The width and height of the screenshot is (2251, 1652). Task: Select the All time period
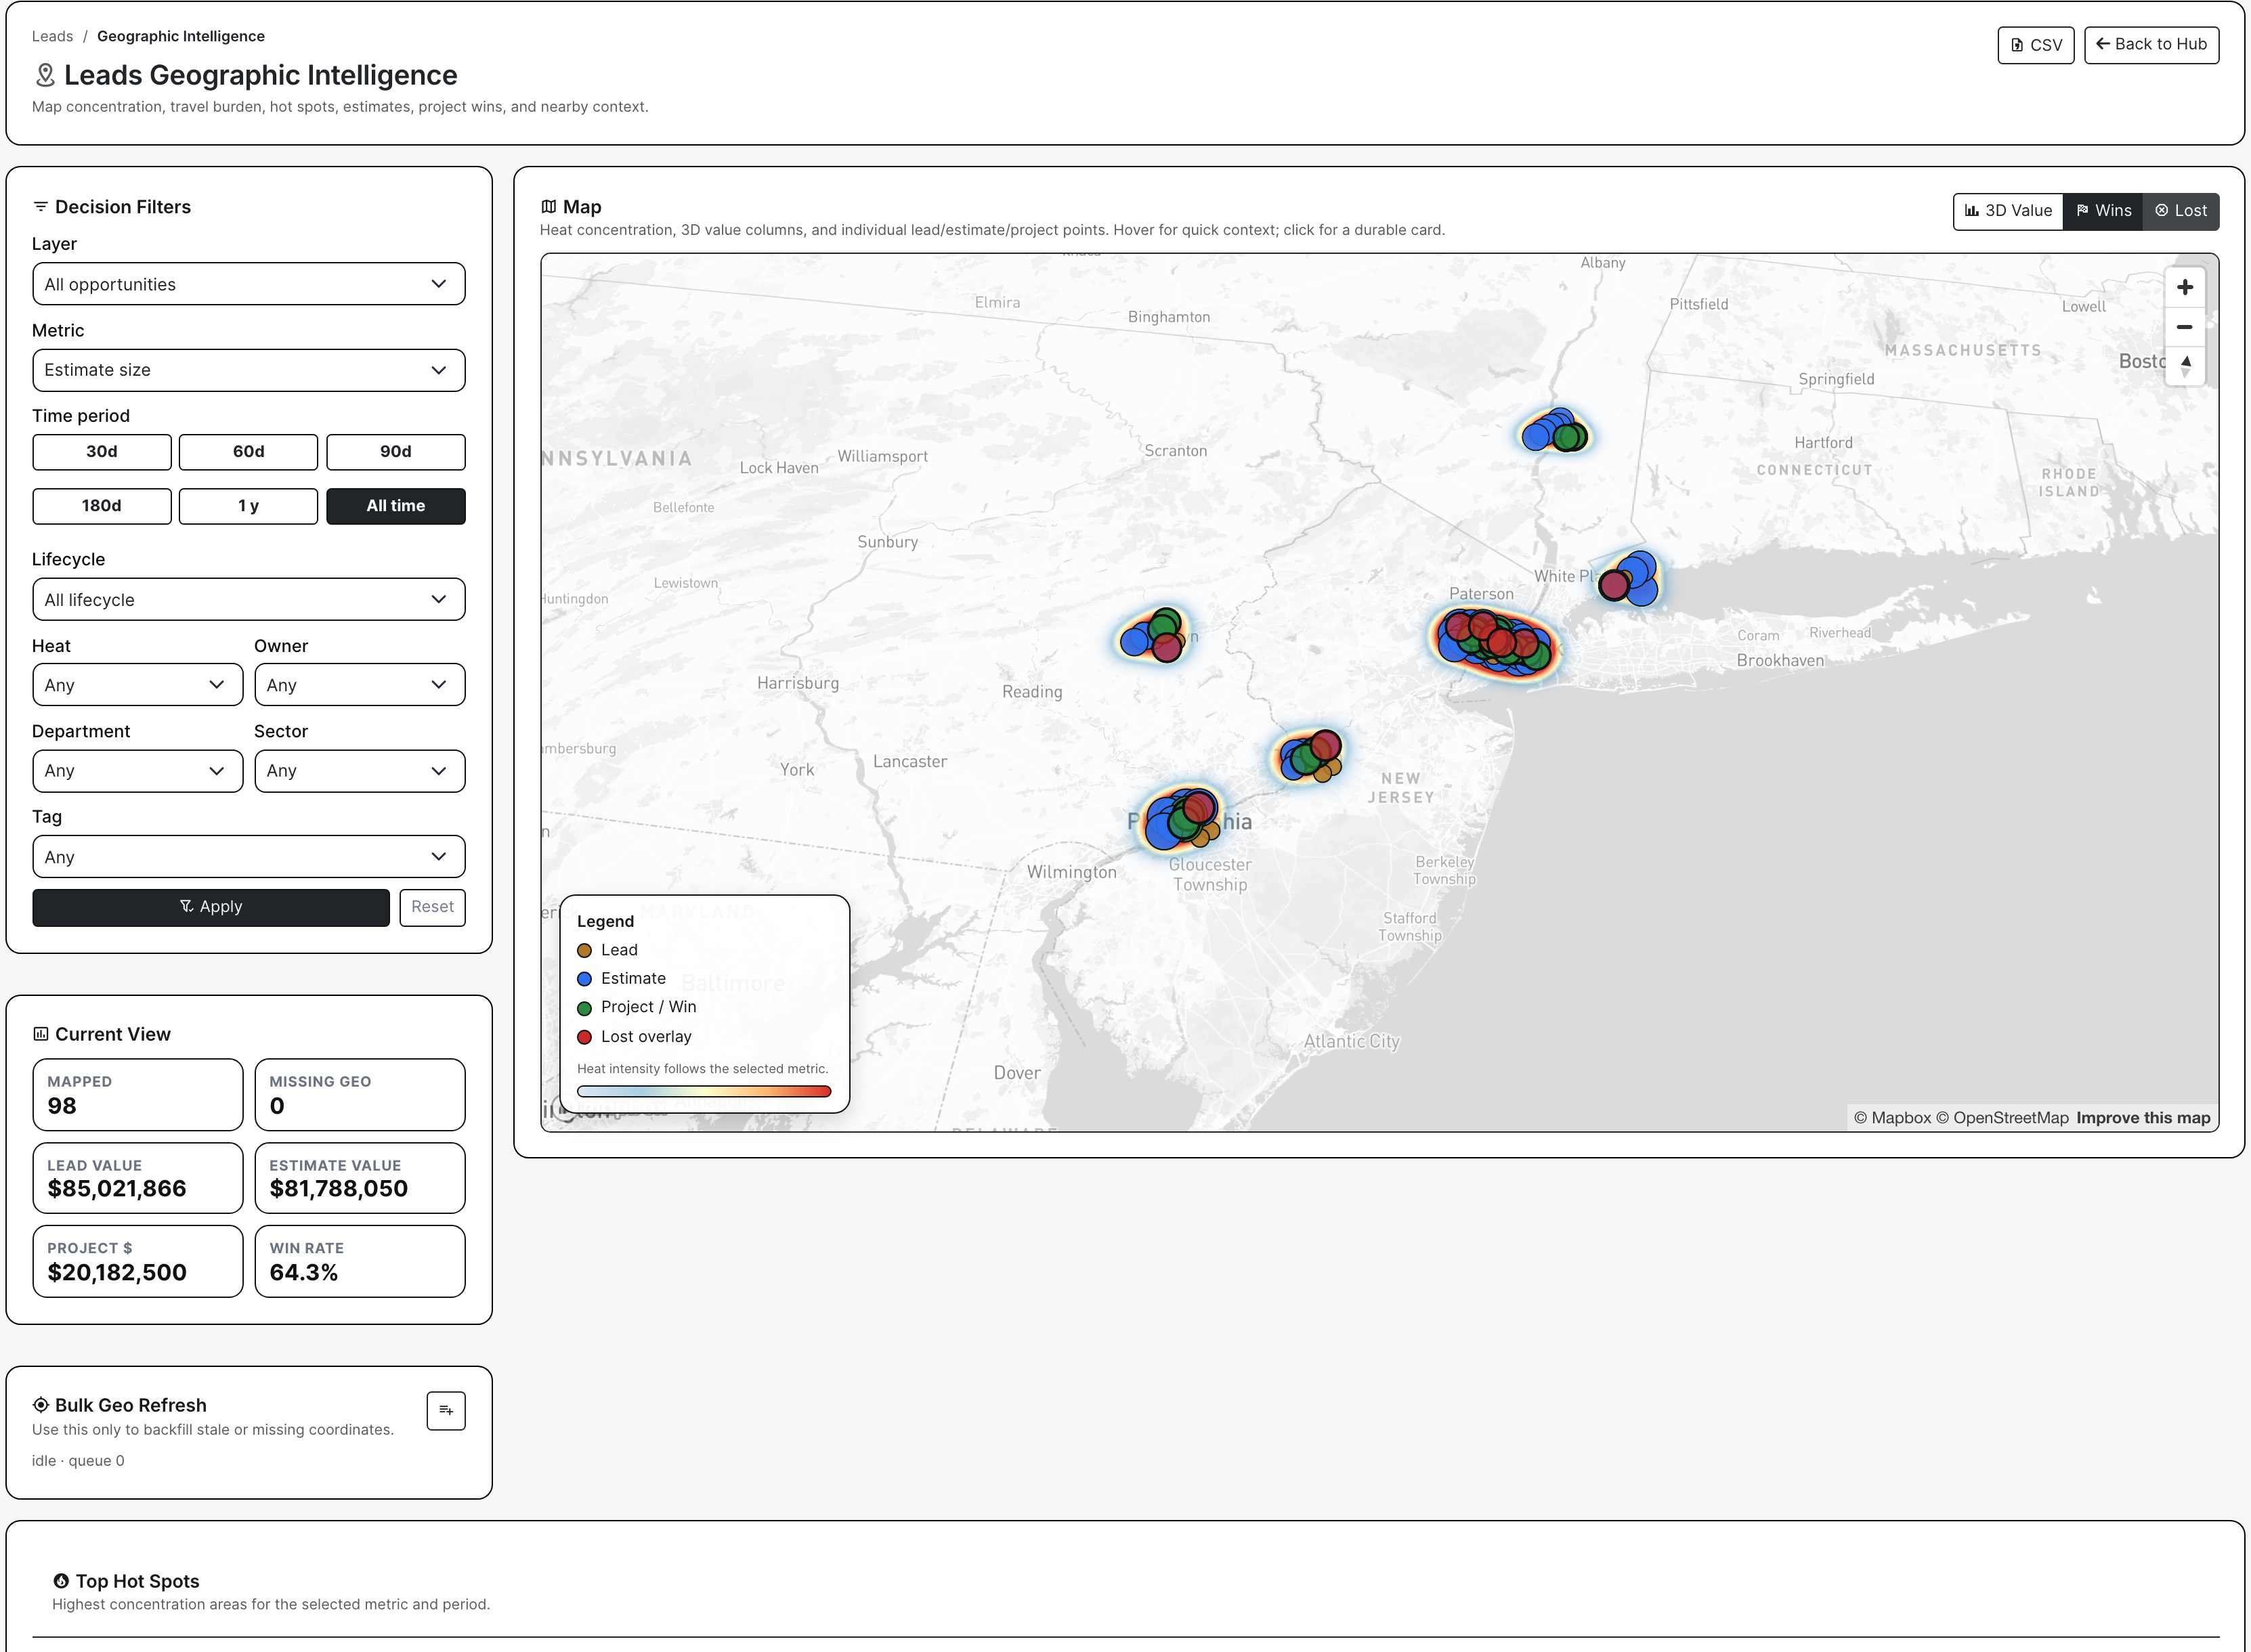(x=396, y=506)
